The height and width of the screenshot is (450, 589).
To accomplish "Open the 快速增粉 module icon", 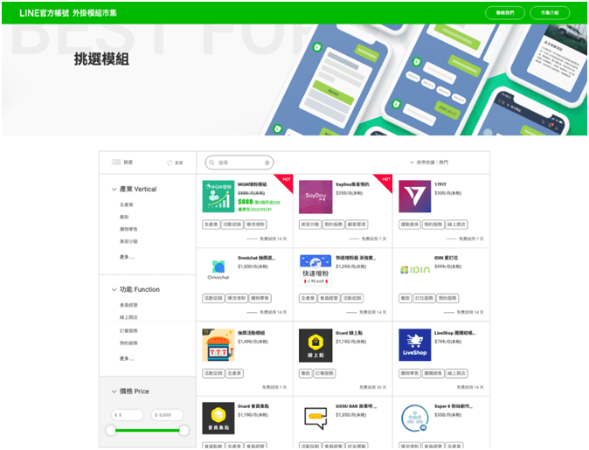I will [x=315, y=270].
